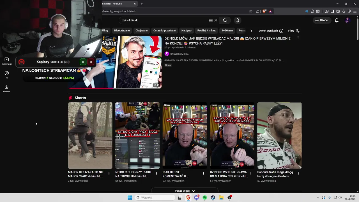
Task: Clear the search query with the X icon
Action: pos(216,20)
